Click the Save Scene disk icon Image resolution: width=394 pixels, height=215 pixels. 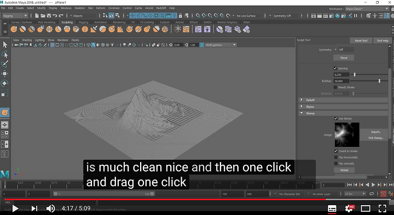click(49, 16)
